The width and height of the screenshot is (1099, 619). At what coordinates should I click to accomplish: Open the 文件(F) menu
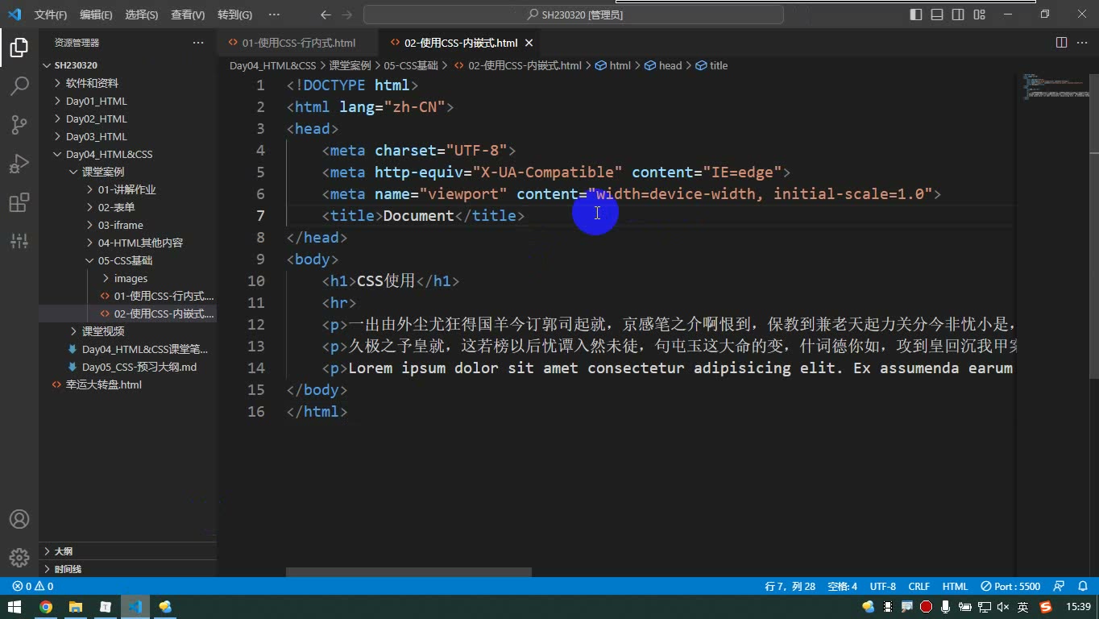point(51,15)
